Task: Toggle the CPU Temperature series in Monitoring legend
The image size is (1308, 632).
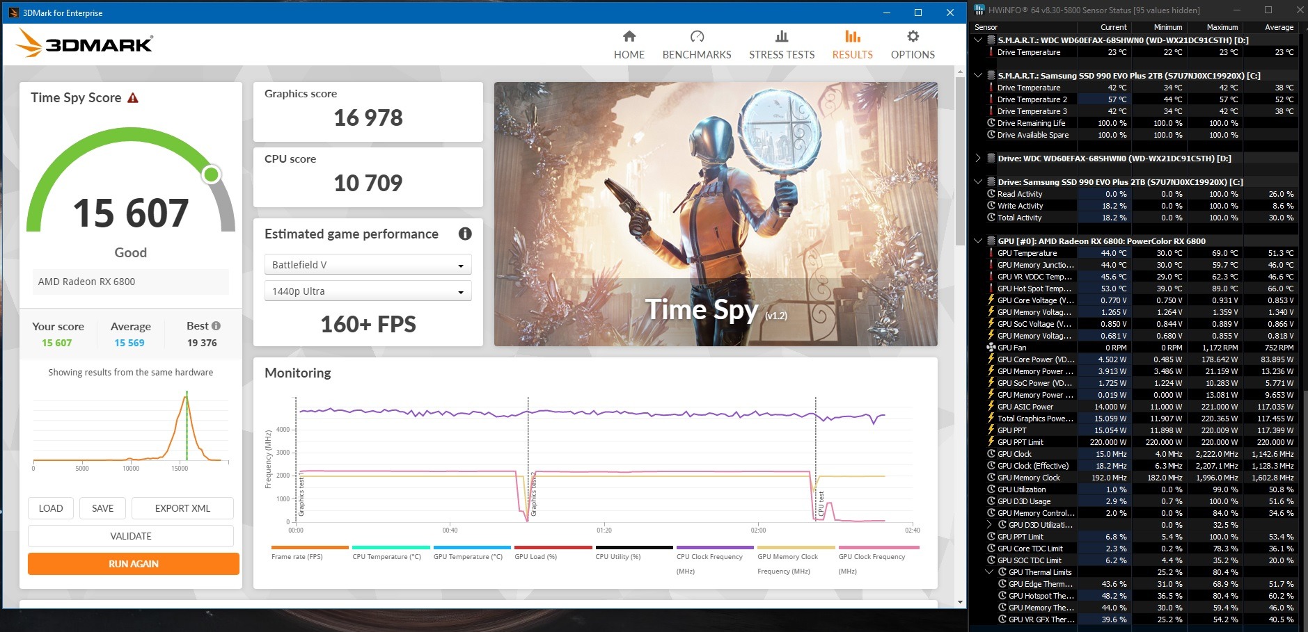Action: (x=391, y=553)
